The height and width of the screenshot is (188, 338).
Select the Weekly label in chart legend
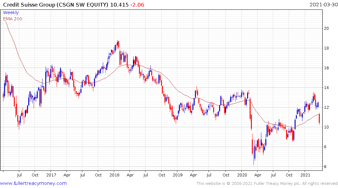tap(11, 13)
